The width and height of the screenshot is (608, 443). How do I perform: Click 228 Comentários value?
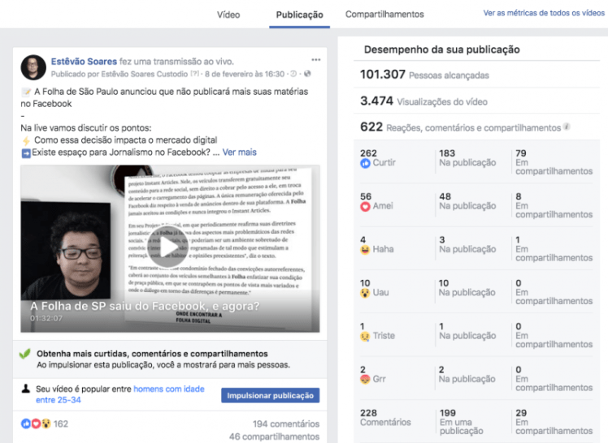click(x=385, y=418)
